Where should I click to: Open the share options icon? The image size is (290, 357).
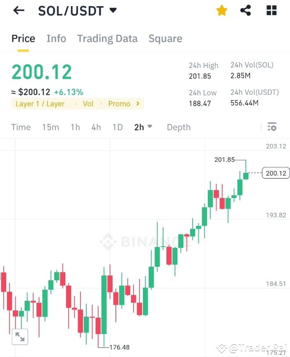point(246,10)
